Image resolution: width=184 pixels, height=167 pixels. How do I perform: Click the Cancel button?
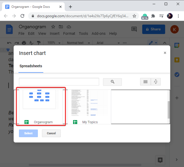click(51, 133)
